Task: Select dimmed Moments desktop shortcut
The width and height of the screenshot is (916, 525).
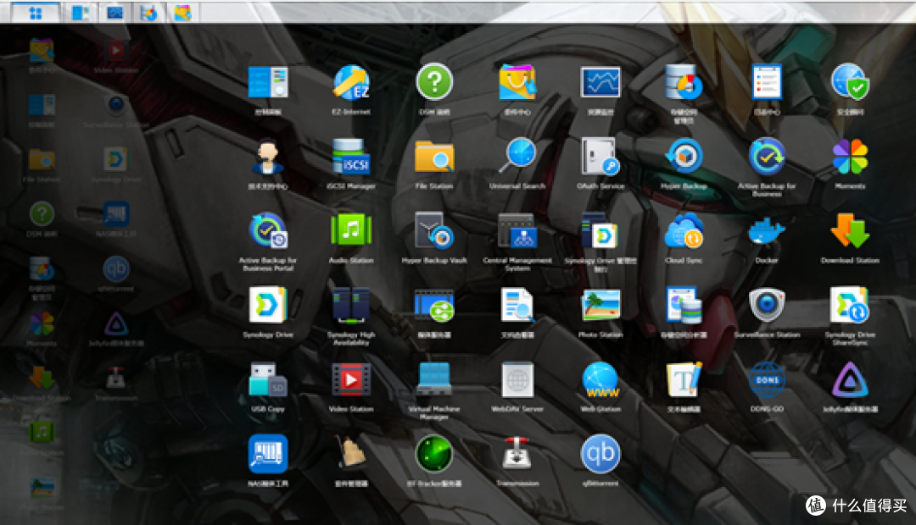Action: point(42,323)
